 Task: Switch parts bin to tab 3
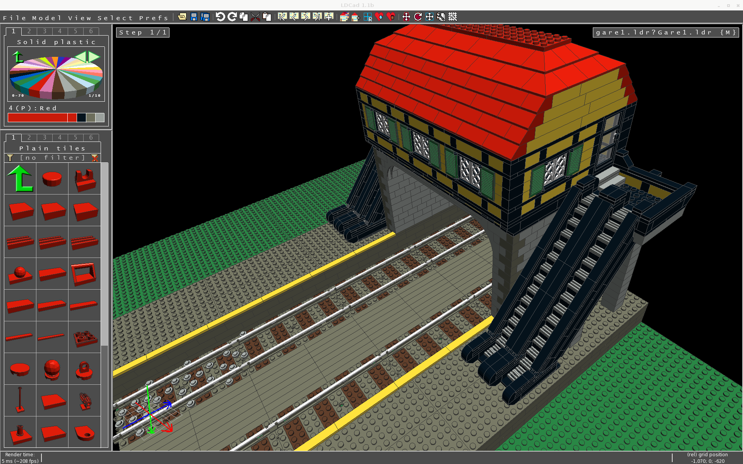click(x=44, y=138)
